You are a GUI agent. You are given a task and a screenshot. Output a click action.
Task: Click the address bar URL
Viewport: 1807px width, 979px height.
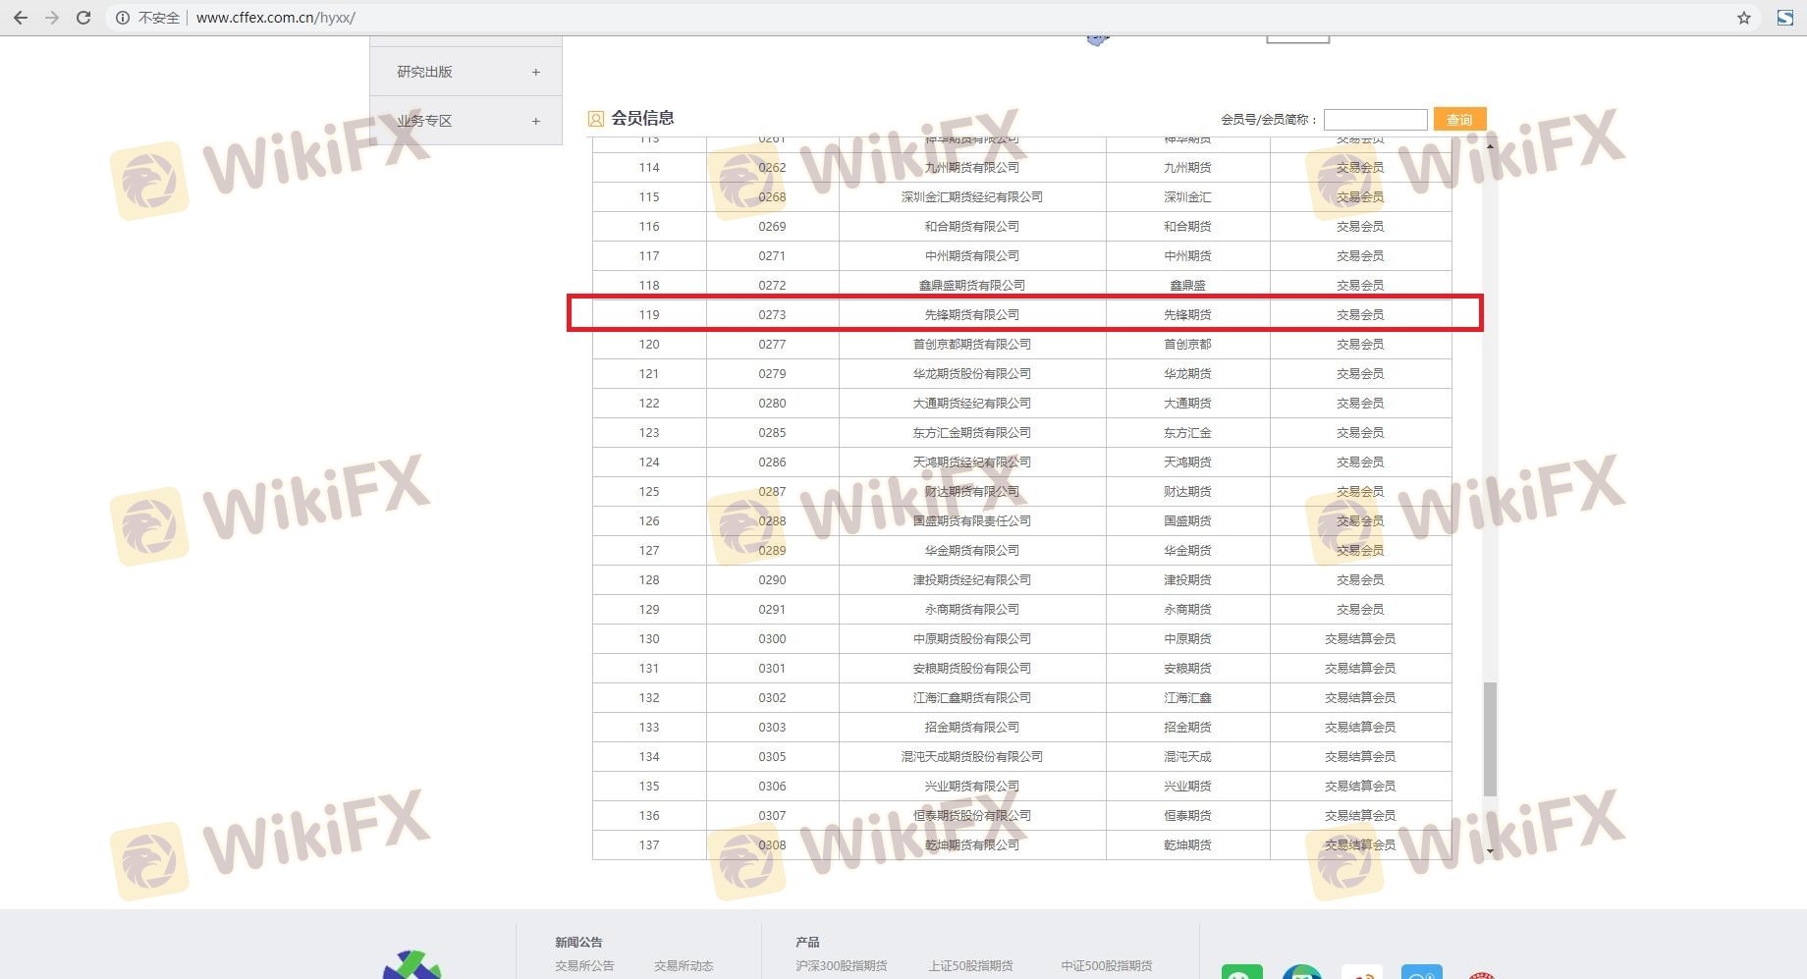[x=276, y=18]
